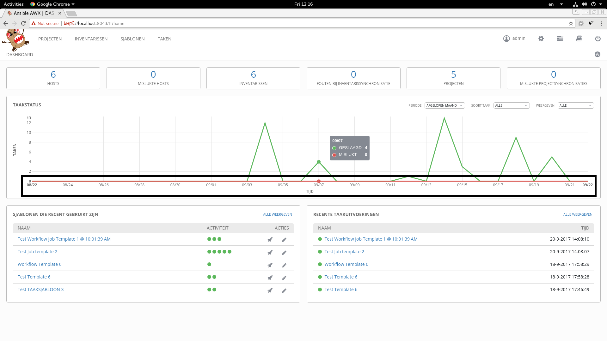Open the settings gear icon
Viewport: 607px width, 341px height.
point(541,39)
